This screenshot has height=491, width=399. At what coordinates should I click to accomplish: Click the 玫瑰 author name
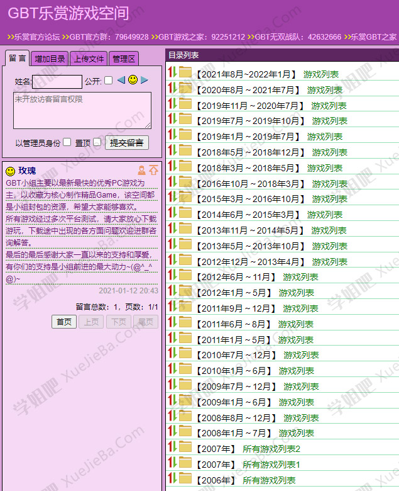click(x=27, y=171)
